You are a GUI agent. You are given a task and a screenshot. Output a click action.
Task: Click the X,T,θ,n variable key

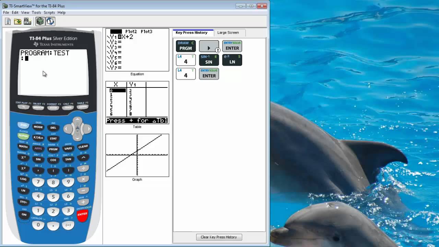click(x=38, y=138)
